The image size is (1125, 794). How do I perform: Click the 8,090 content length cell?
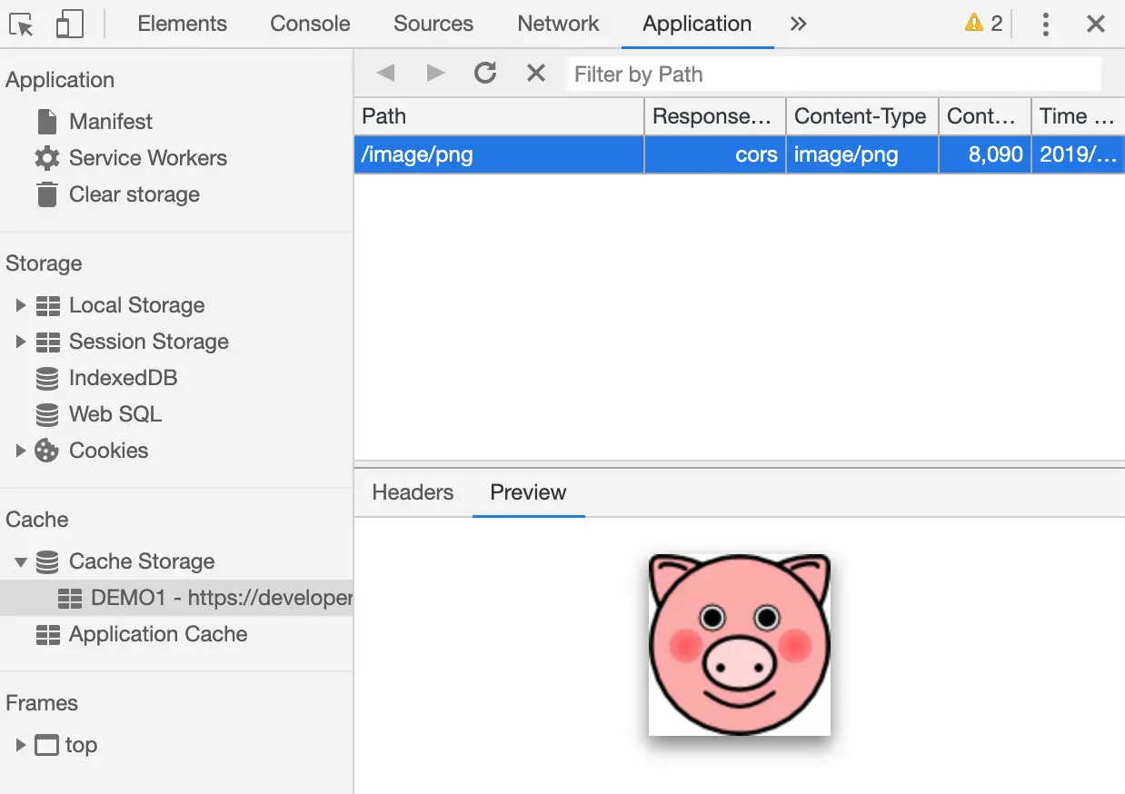985,154
